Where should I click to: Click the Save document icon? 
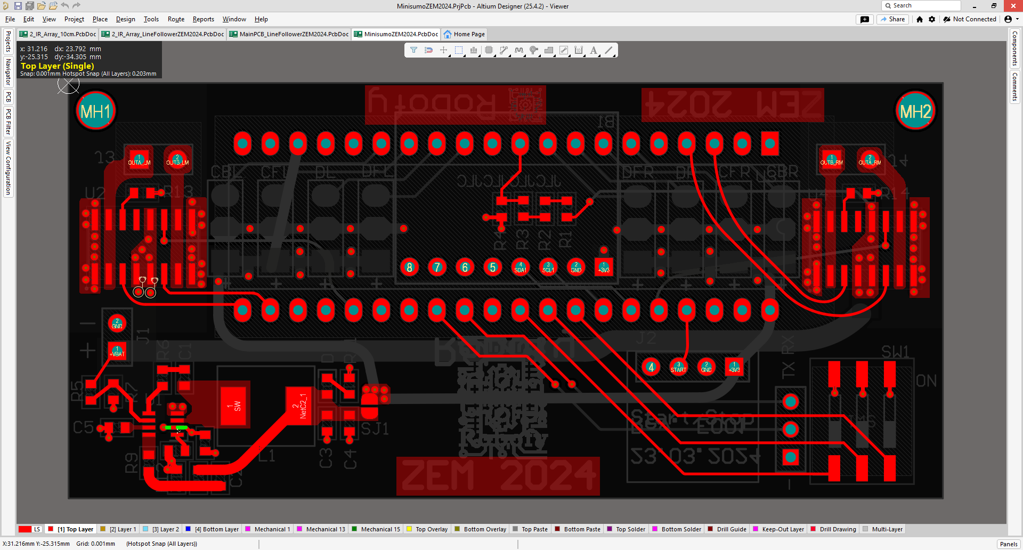pos(18,6)
